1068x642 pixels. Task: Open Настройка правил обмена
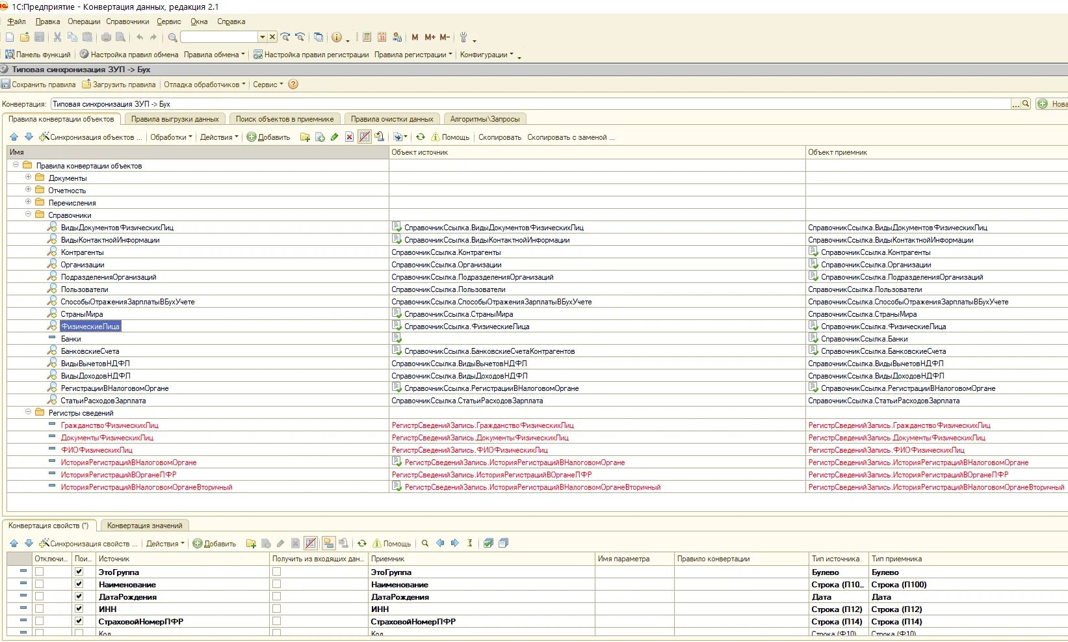[129, 55]
